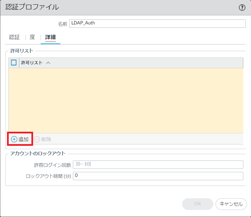The width and height of the screenshot is (251, 217).
Task: Sort by the 許可リスト column header
Action: [32, 63]
